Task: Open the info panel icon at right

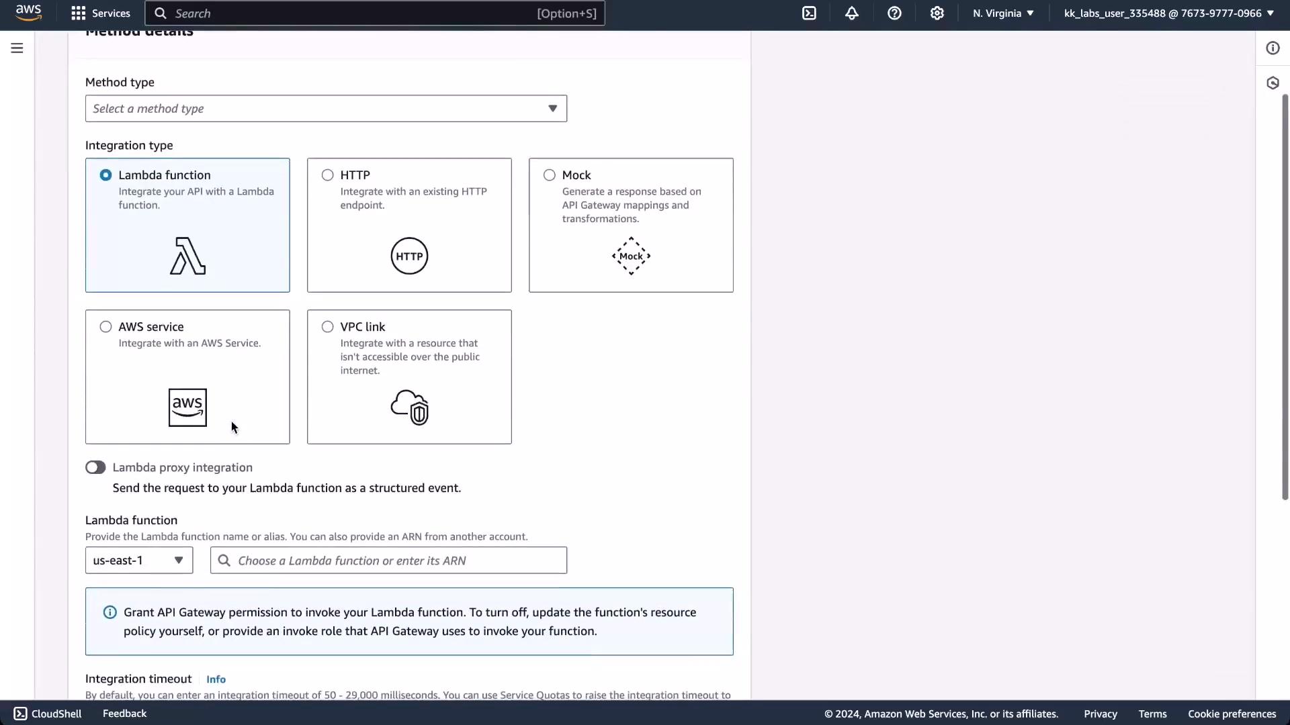Action: 1273,48
